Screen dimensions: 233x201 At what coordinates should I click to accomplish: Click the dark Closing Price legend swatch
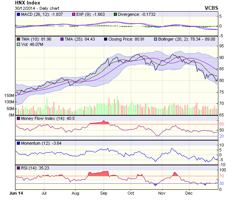click(106, 39)
